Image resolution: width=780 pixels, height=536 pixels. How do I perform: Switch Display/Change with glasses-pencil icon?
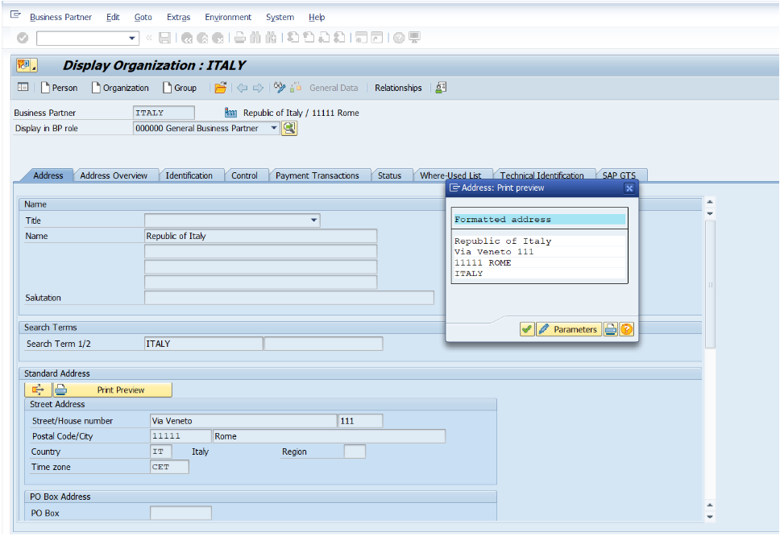(280, 88)
